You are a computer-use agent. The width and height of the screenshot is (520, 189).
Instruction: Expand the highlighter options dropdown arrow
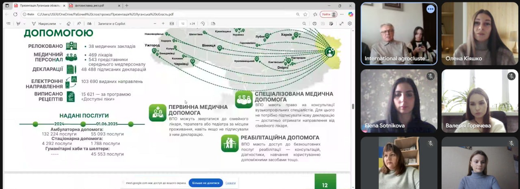coord(24,23)
